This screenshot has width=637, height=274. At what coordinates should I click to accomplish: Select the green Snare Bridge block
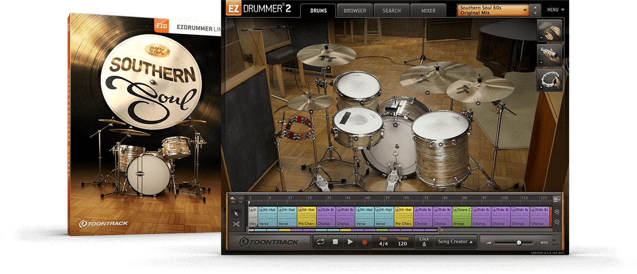pyautogui.click(x=462, y=216)
